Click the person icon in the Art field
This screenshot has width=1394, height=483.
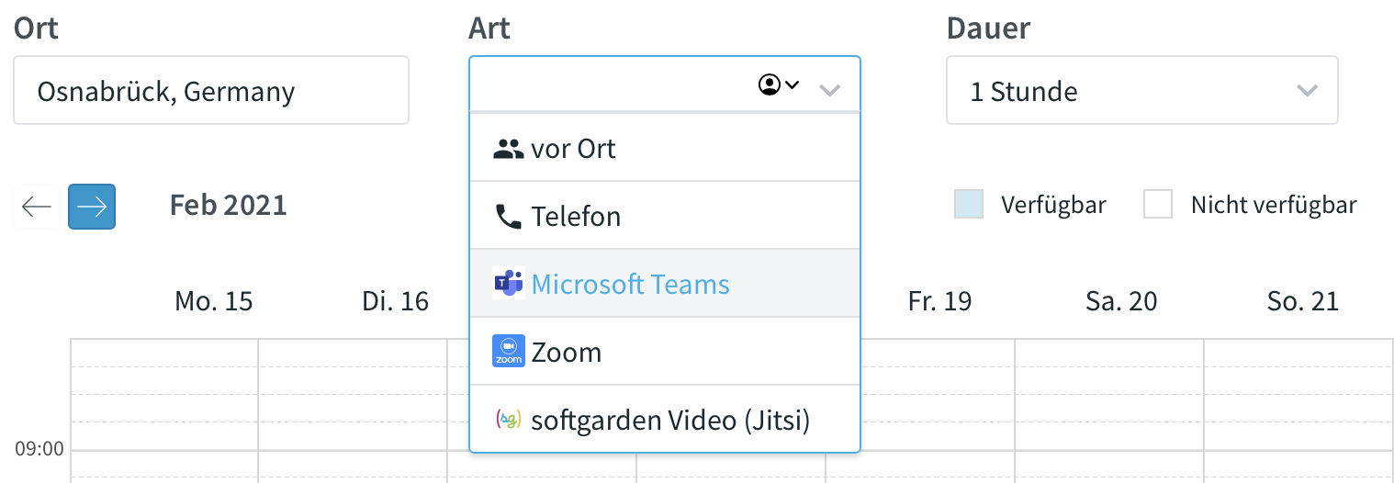[770, 85]
